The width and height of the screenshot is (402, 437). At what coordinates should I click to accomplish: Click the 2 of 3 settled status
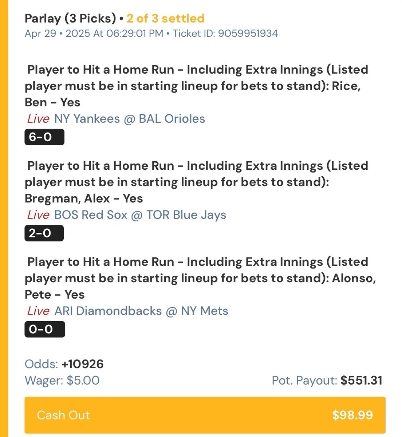tap(166, 19)
